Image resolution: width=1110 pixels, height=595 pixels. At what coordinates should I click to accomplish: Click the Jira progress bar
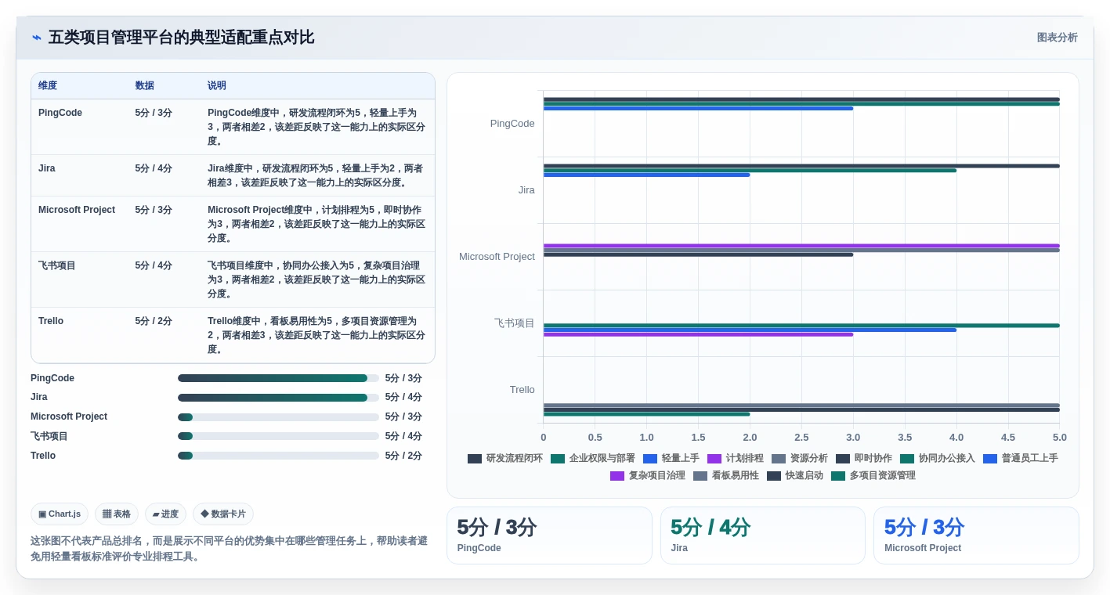click(278, 398)
